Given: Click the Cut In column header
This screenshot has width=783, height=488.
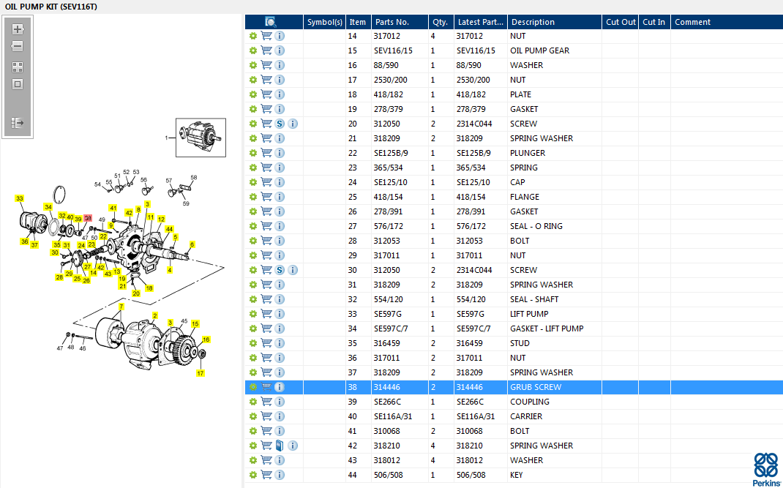Looking at the screenshot, I should tap(654, 22).
